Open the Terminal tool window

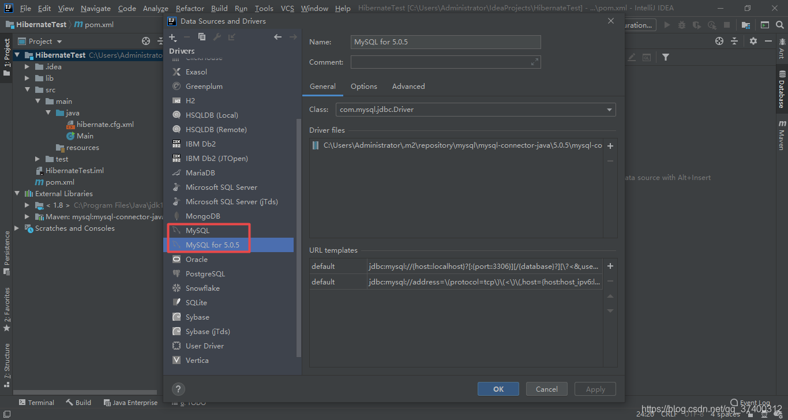click(36, 403)
